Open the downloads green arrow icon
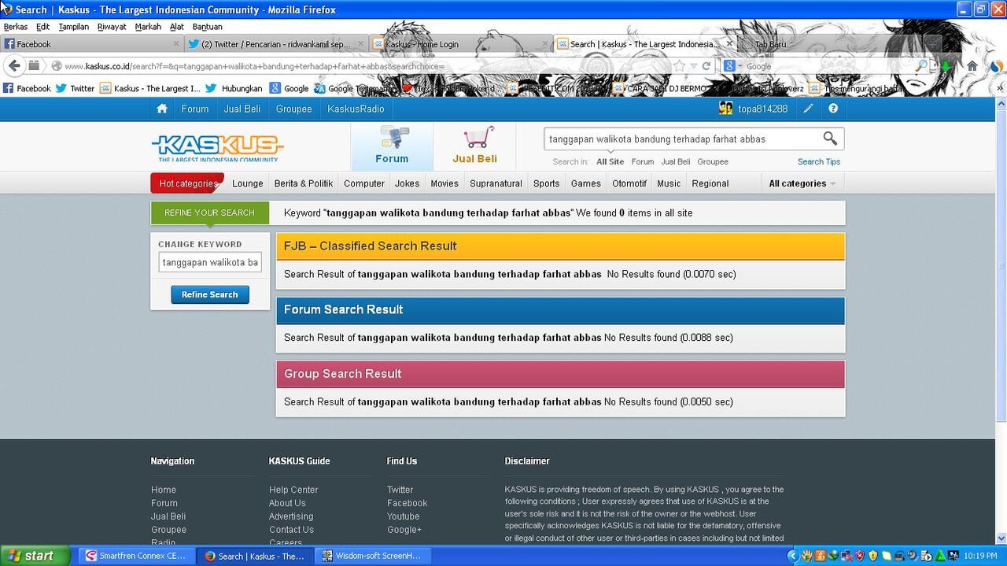The image size is (1007, 566). pos(946,66)
